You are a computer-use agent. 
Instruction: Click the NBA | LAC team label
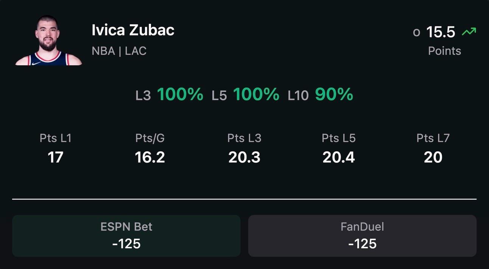click(x=119, y=51)
